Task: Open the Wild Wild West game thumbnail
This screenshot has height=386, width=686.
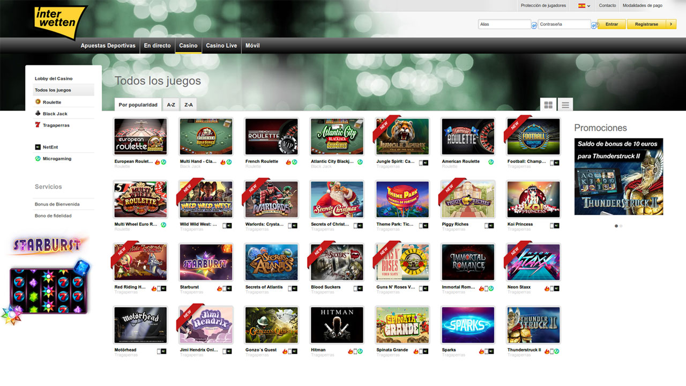Action: click(206, 199)
